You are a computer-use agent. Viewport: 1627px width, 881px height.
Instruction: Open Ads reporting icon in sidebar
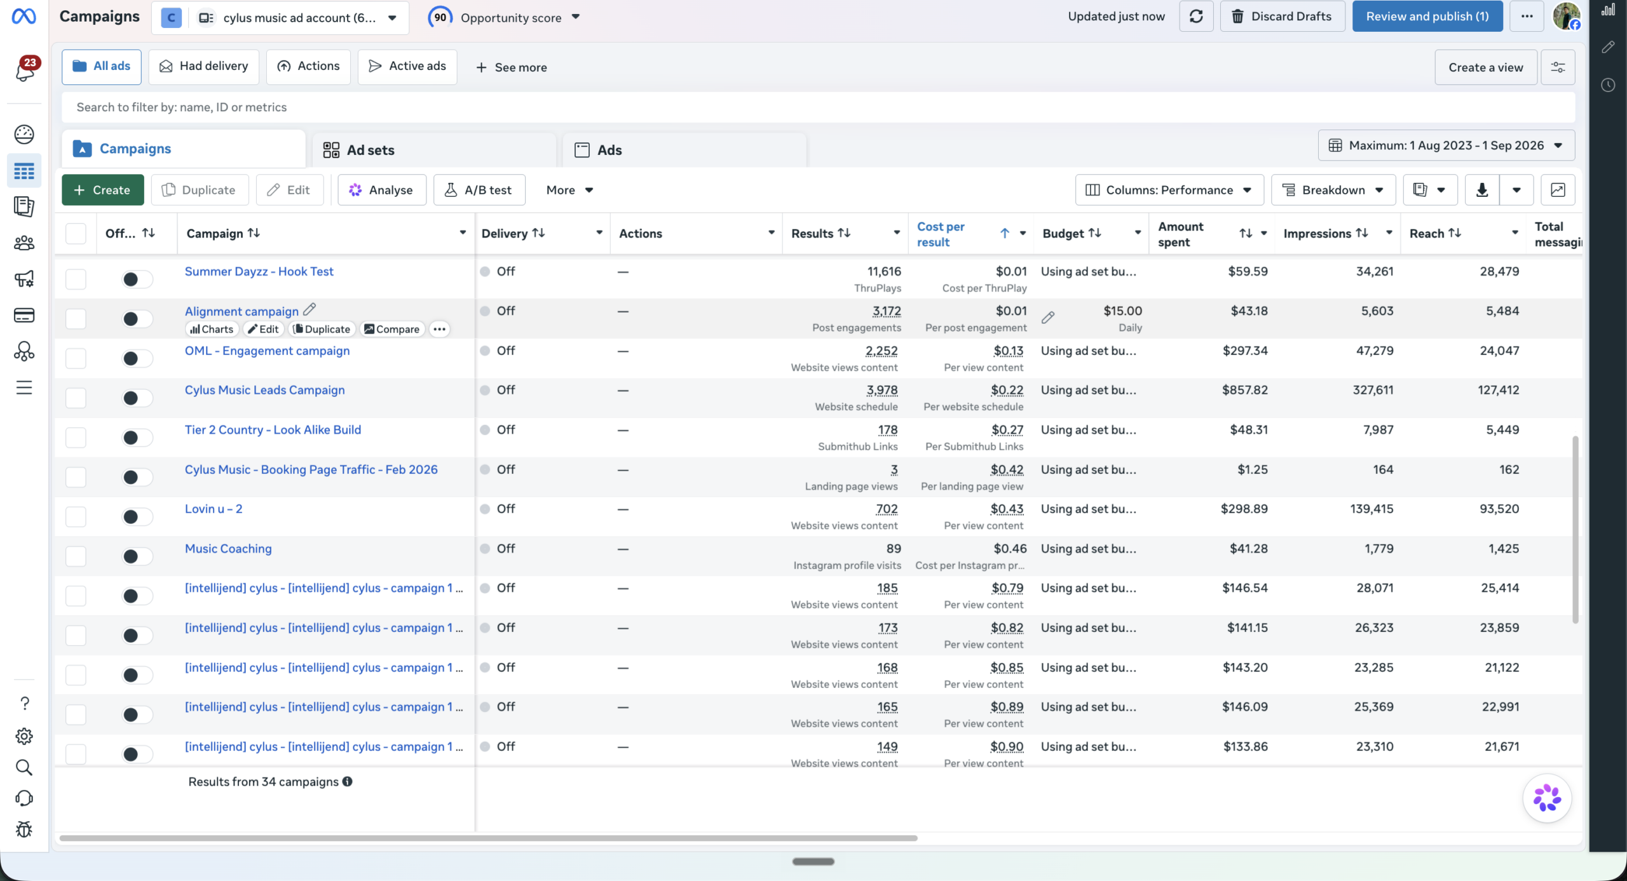pos(24,206)
